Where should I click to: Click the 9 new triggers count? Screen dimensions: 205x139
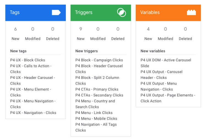[81, 29]
